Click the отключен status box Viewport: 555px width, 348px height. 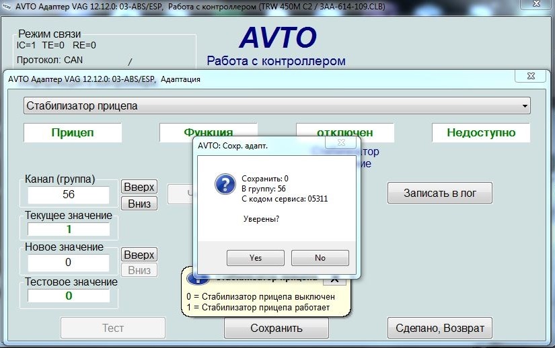[x=345, y=130]
